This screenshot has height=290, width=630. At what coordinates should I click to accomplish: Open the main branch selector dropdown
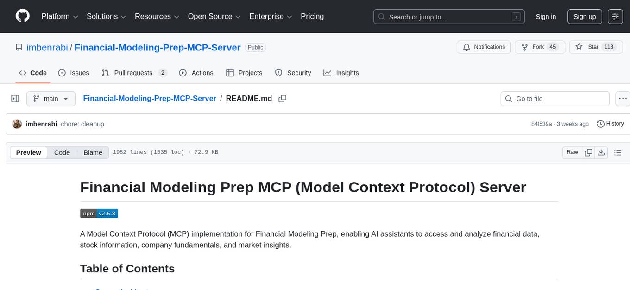click(x=51, y=98)
